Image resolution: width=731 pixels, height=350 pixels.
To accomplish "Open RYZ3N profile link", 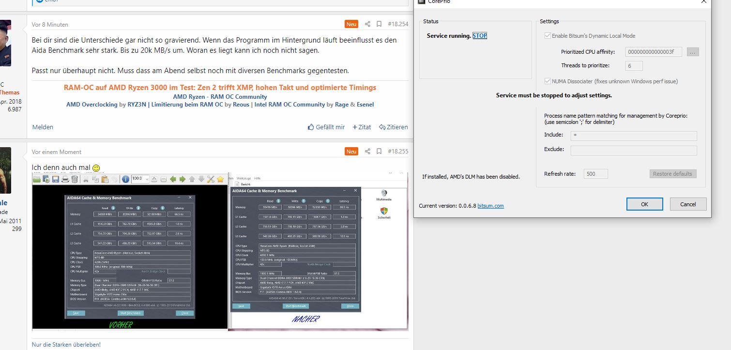I will (137, 105).
